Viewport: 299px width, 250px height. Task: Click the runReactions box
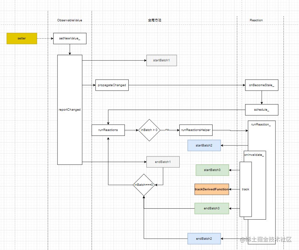coord(108,130)
